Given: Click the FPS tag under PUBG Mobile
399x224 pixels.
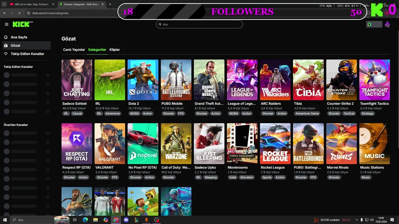Looking at the screenshot, I should pyautogui.click(x=181, y=114).
